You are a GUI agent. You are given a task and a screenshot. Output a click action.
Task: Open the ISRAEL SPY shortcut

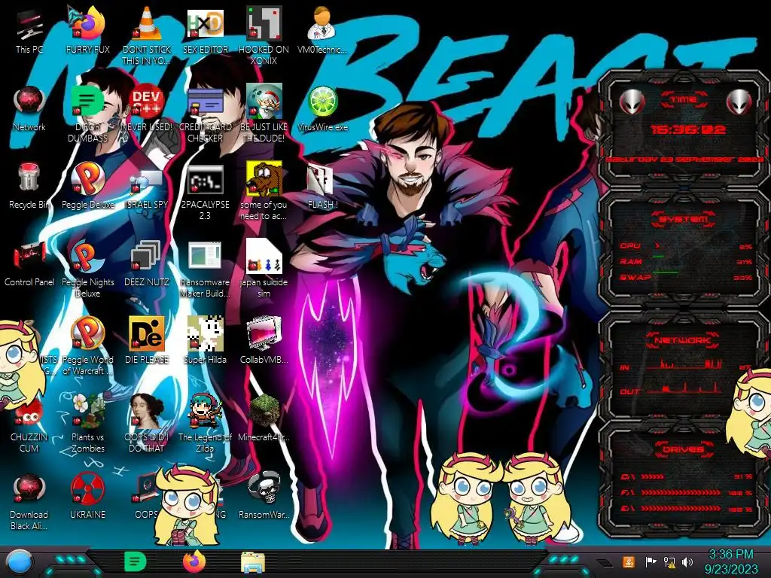[x=147, y=187]
